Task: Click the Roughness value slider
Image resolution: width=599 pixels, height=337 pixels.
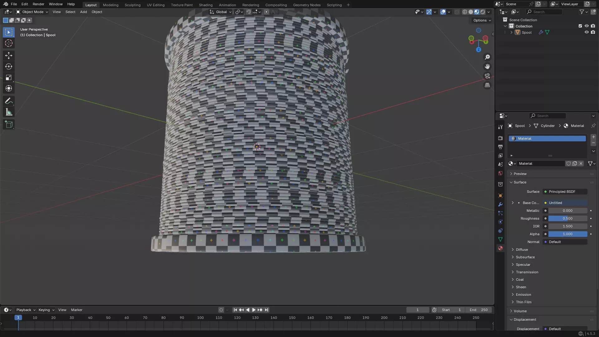Action: pos(567,218)
